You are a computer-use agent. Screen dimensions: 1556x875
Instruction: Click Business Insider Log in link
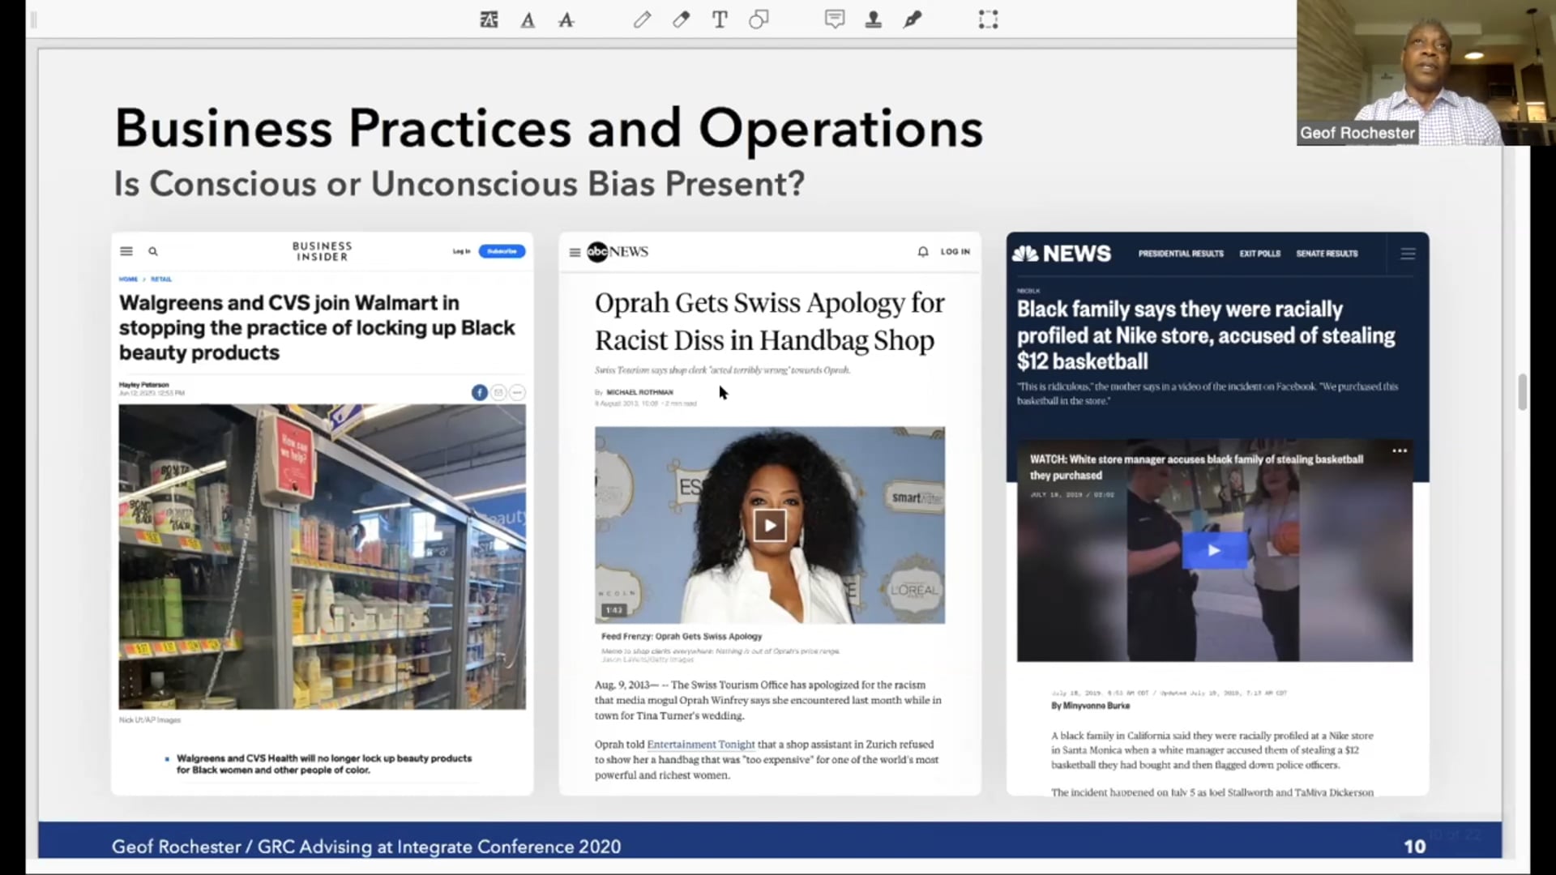point(461,251)
